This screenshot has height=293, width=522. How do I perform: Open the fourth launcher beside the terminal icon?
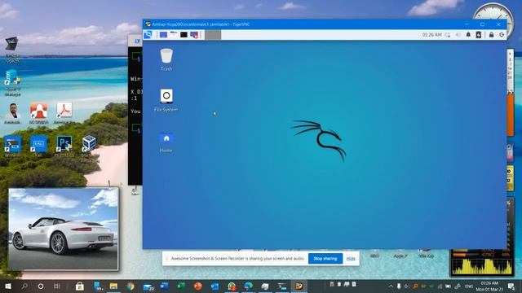coord(194,34)
